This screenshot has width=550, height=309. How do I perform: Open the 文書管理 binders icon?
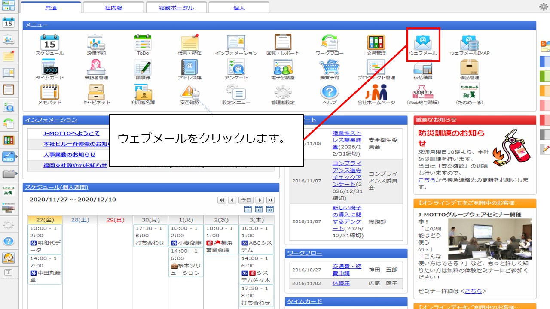point(376,43)
